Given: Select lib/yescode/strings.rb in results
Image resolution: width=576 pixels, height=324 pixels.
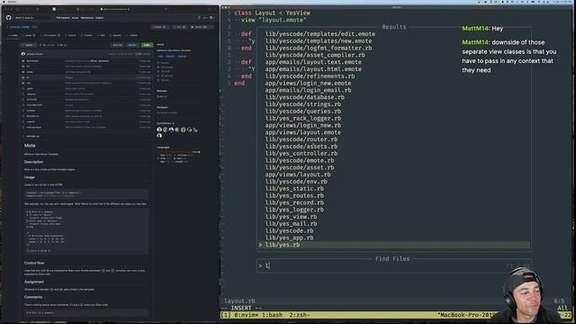Looking at the screenshot, I should tap(303, 104).
